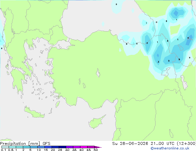Click the legend tick label '10'

[39, 150]
